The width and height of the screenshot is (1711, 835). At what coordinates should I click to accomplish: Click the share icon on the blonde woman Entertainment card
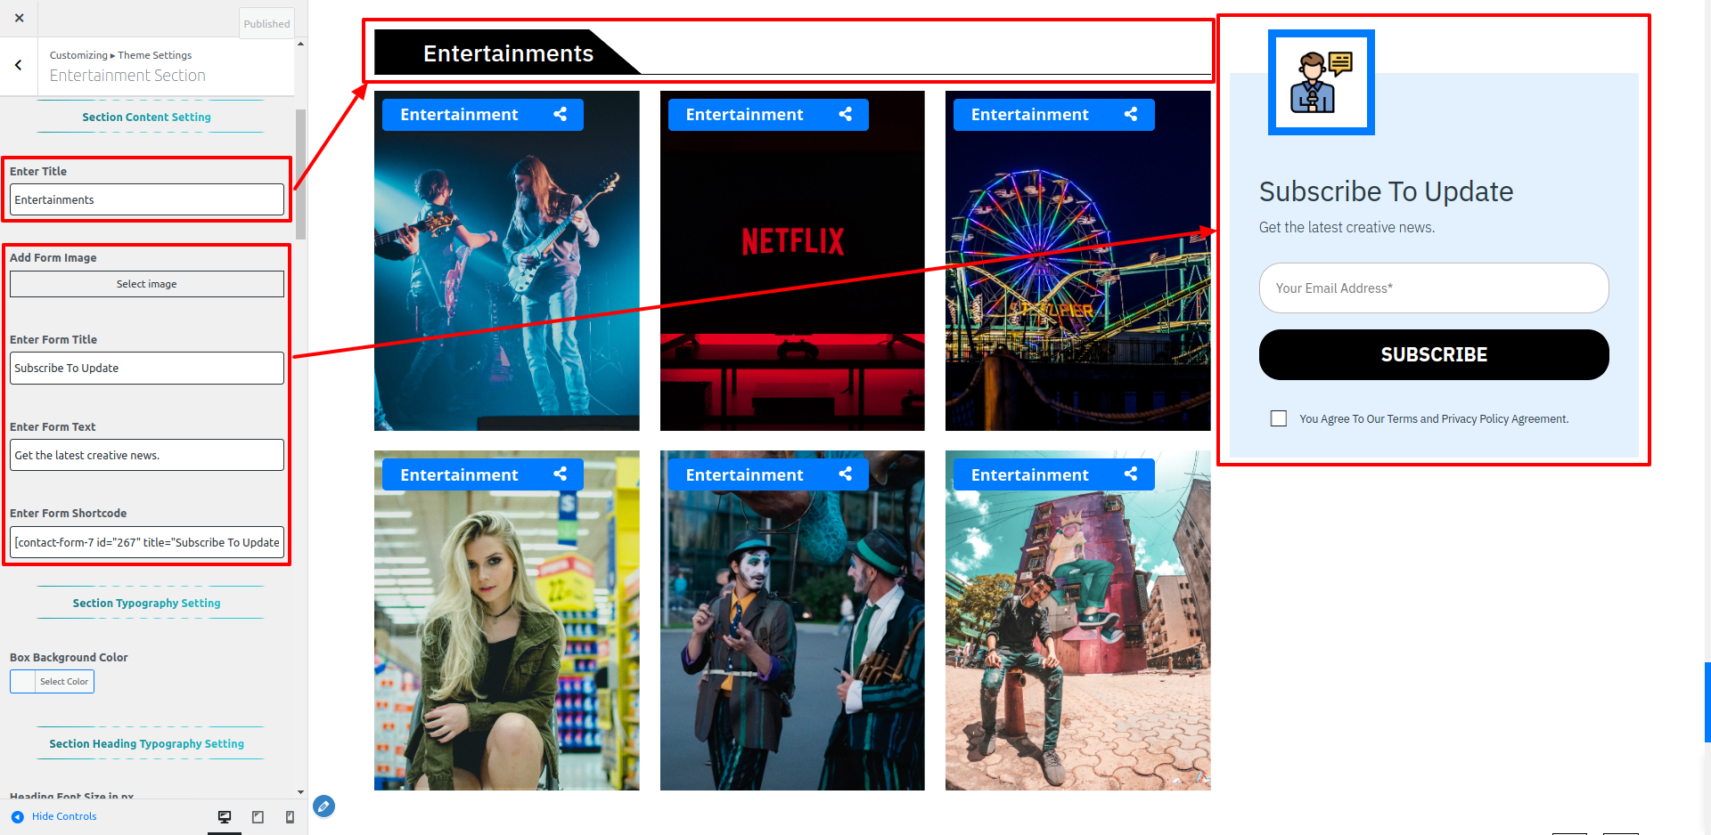click(561, 474)
